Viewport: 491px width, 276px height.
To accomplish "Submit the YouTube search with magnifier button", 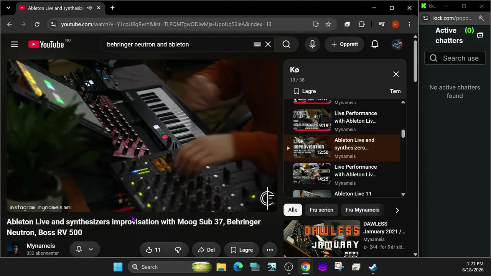I will coord(287,44).
